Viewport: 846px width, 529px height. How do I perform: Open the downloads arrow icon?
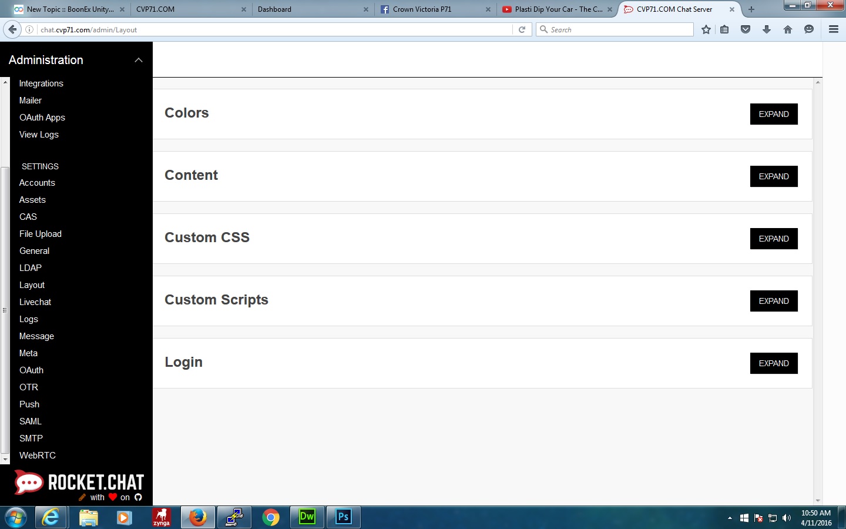[767, 29]
